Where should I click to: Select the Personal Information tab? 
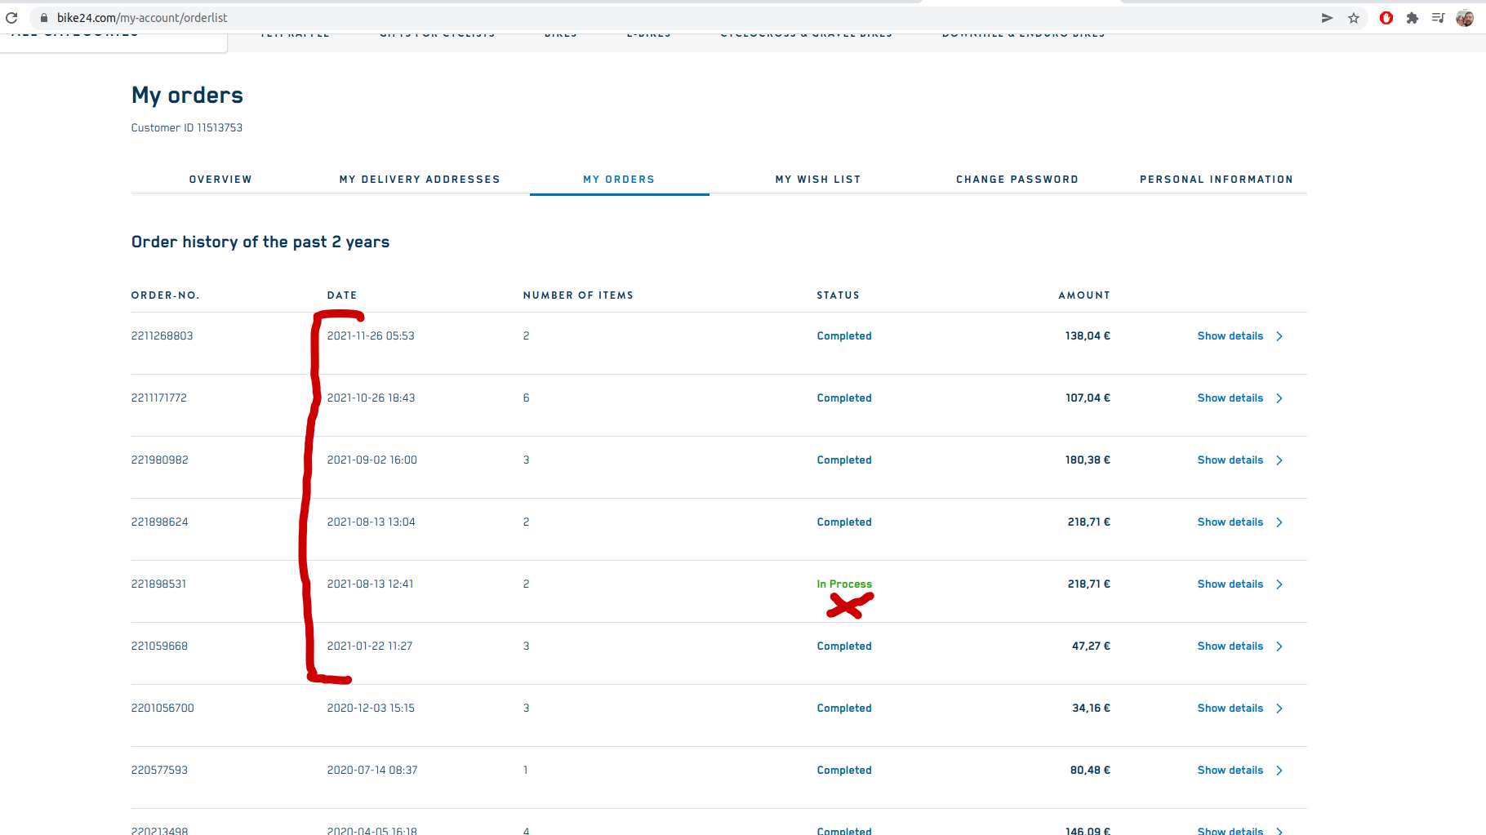pos(1216,180)
